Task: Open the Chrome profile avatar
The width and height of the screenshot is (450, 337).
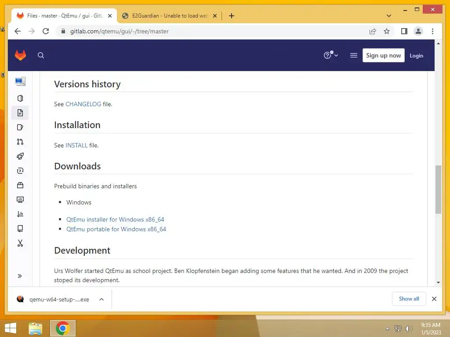Action: tap(418, 31)
